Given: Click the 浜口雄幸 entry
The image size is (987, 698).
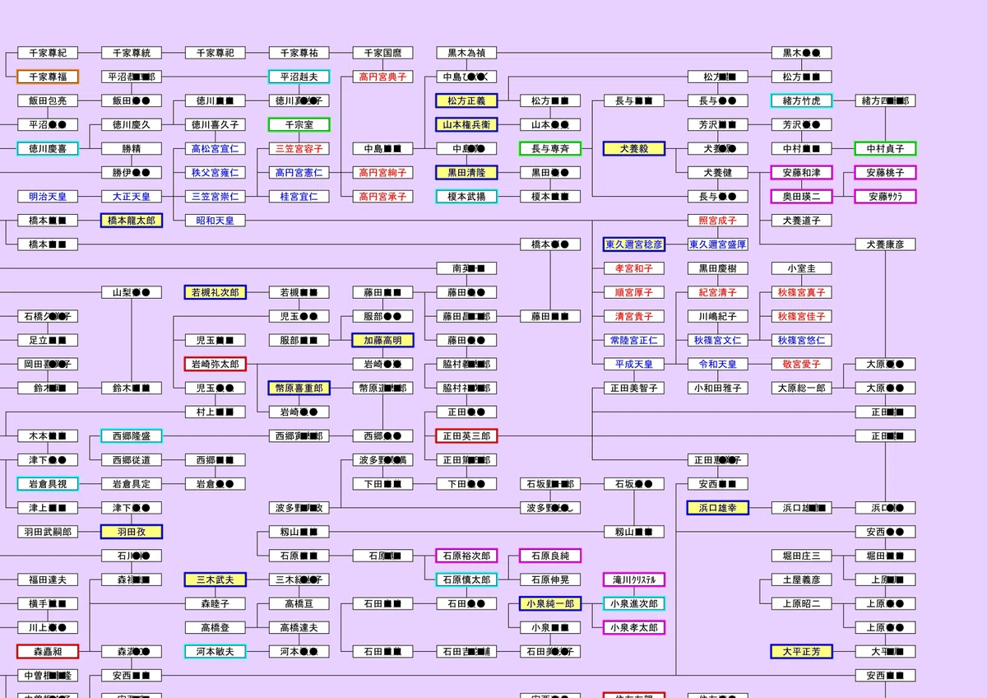Looking at the screenshot, I should tap(719, 508).
